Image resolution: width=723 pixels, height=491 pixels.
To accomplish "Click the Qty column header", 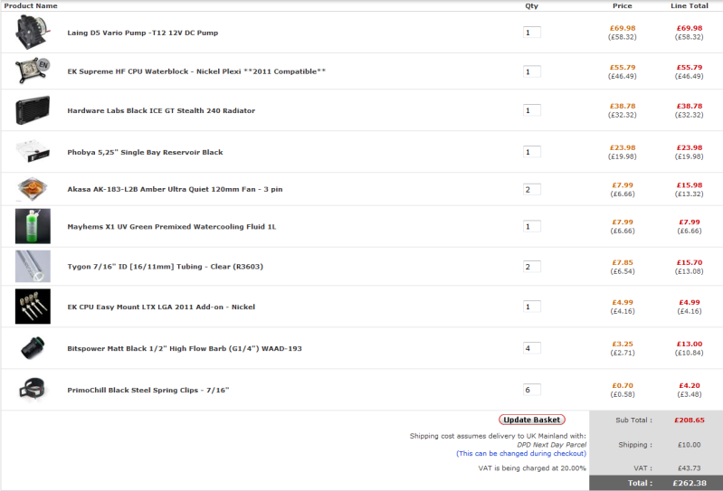I will pyautogui.click(x=532, y=6).
